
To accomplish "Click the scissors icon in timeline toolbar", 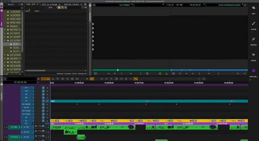I will click(53, 79).
